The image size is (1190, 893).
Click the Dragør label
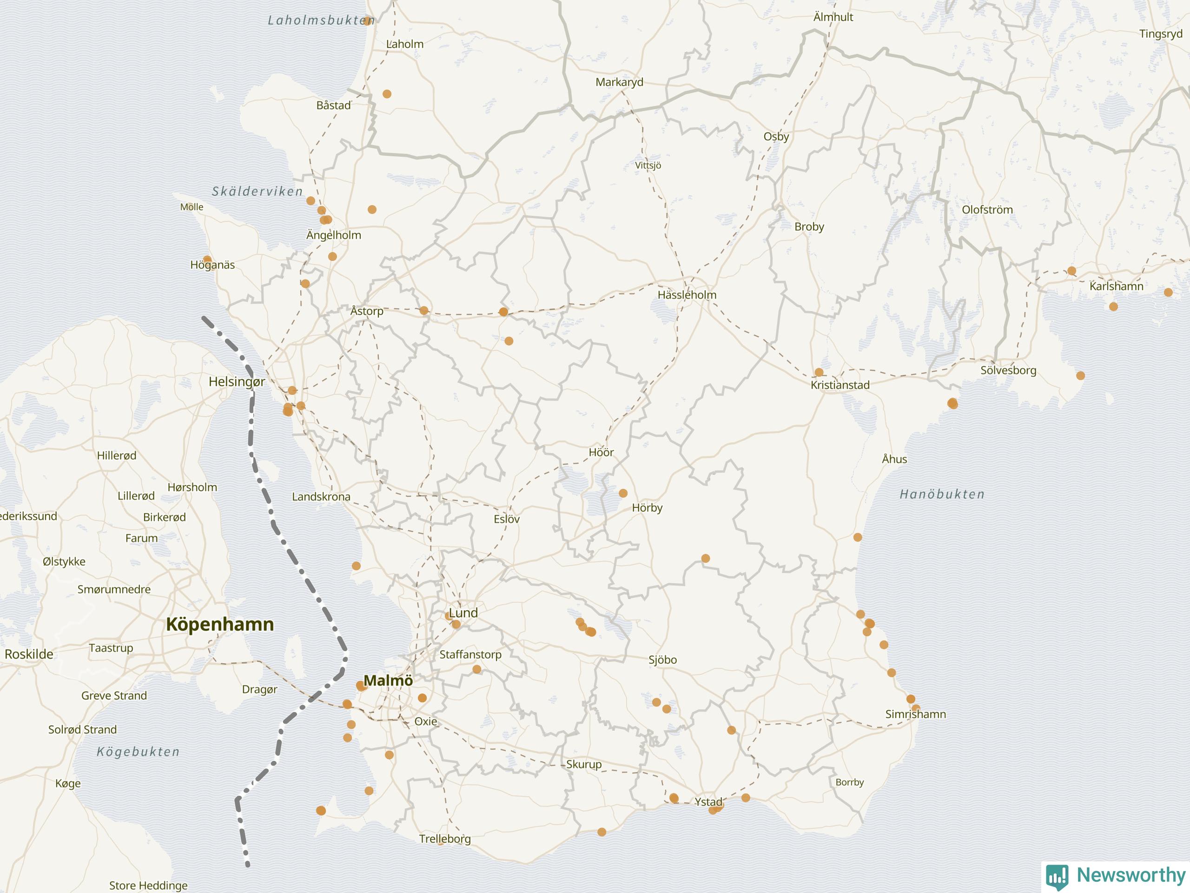click(260, 690)
